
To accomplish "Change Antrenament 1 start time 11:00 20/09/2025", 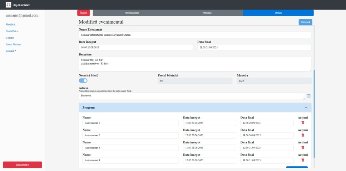I will coord(209,123).
